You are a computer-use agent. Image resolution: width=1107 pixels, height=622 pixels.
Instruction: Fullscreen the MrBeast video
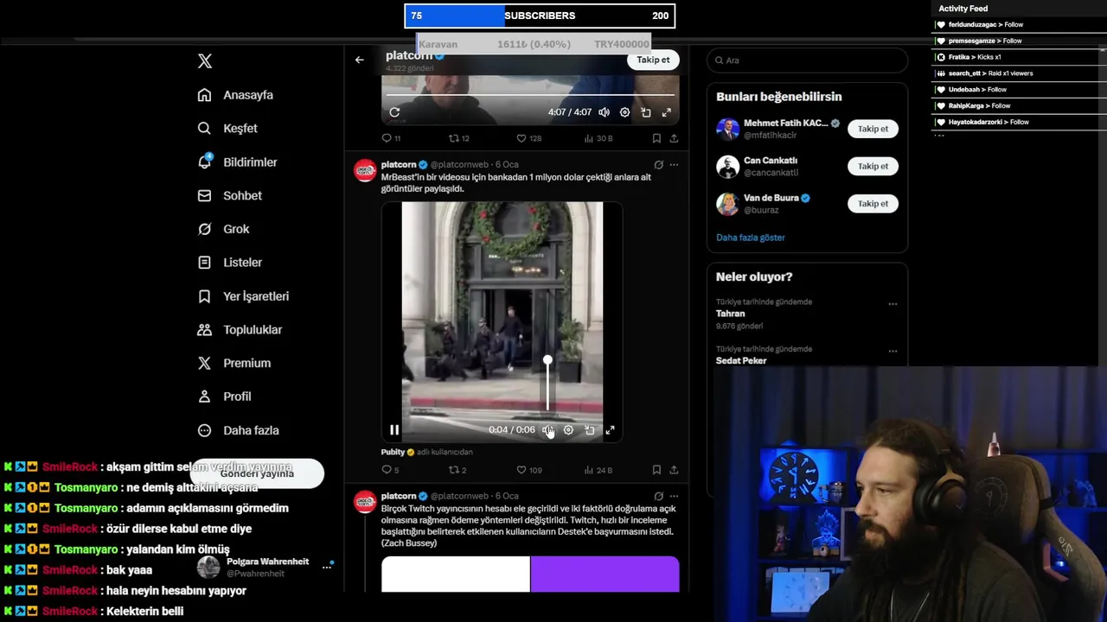tap(610, 429)
